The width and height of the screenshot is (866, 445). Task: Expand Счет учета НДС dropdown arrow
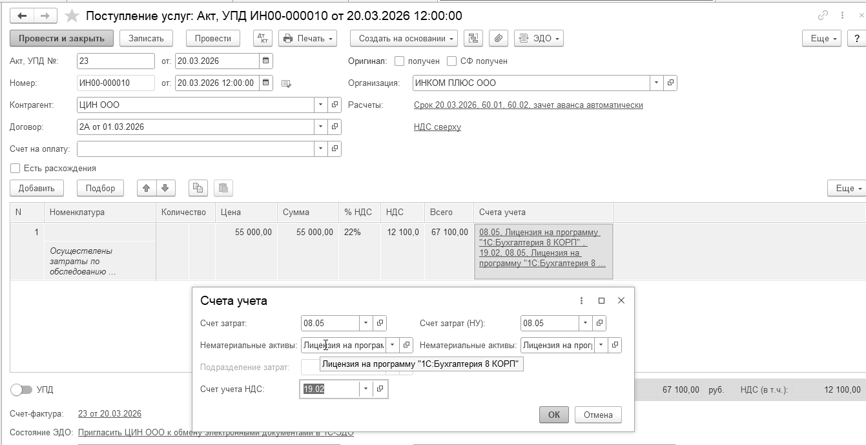tap(366, 389)
